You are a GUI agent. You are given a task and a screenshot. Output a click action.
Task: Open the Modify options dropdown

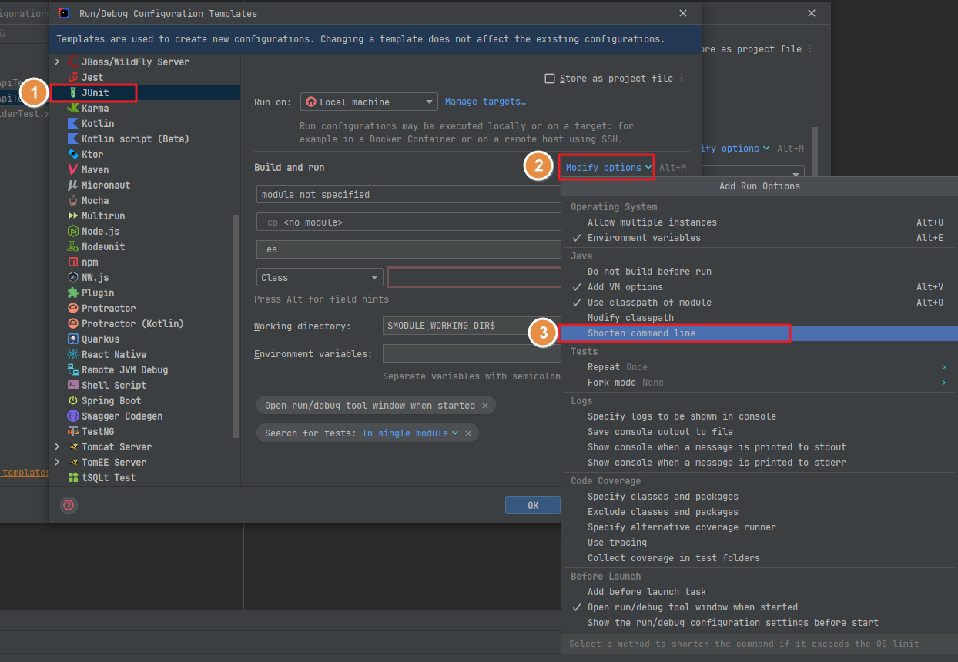(x=608, y=167)
